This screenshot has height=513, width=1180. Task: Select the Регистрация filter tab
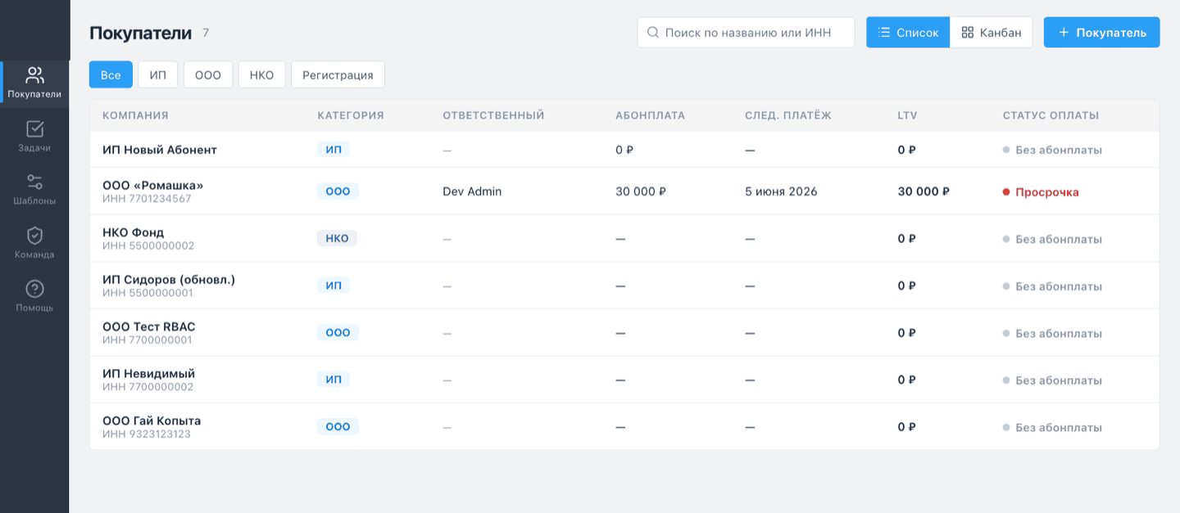click(x=338, y=74)
